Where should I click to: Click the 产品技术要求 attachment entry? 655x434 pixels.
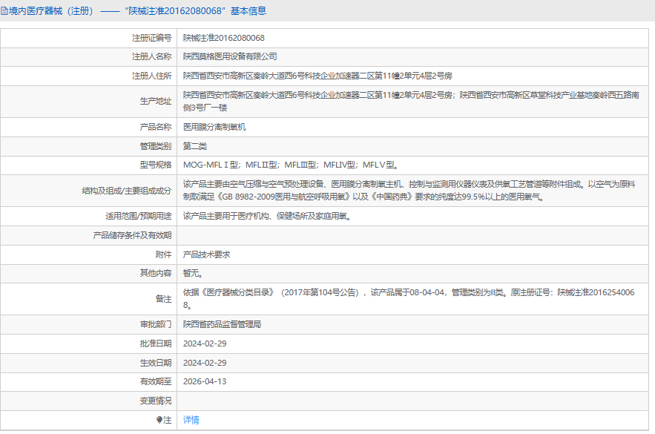[207, 254]
